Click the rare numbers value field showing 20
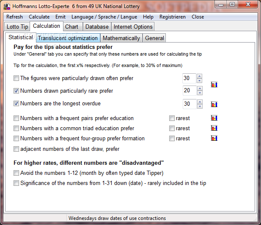This screenshot has width=261, height=225. pyautogui.click(x=190, y=91)
